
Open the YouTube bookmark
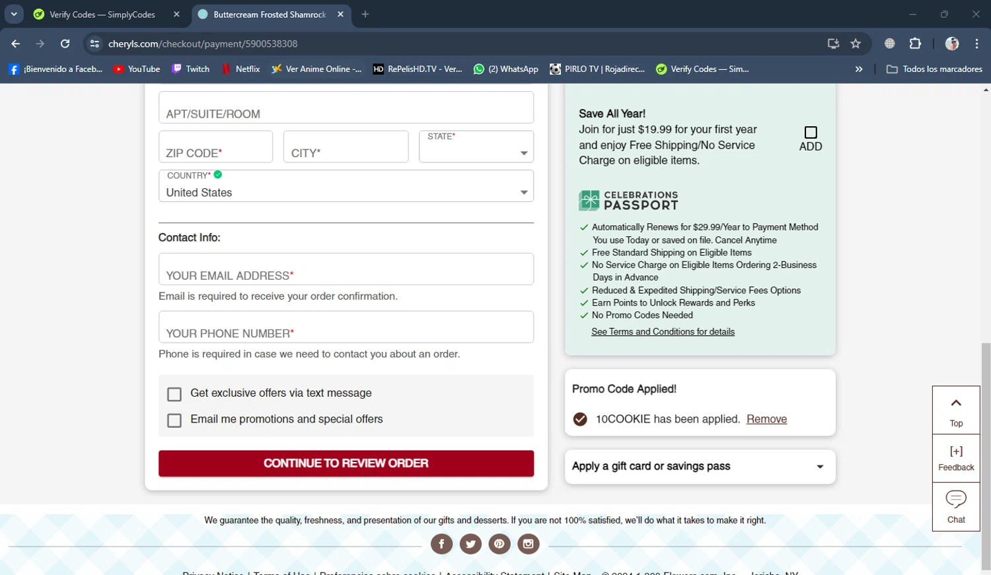coord(137,69)
